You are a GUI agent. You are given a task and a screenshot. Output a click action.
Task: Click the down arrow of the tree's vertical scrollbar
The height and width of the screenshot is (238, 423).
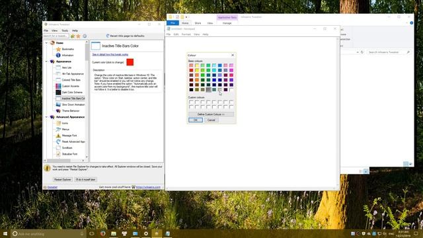tap(87, 157)
